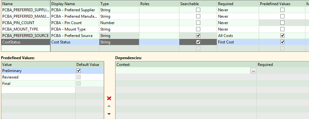Viewport: 309px width, 119px height.
Task: Click the empty Context input cell
Action: (183, 71)
